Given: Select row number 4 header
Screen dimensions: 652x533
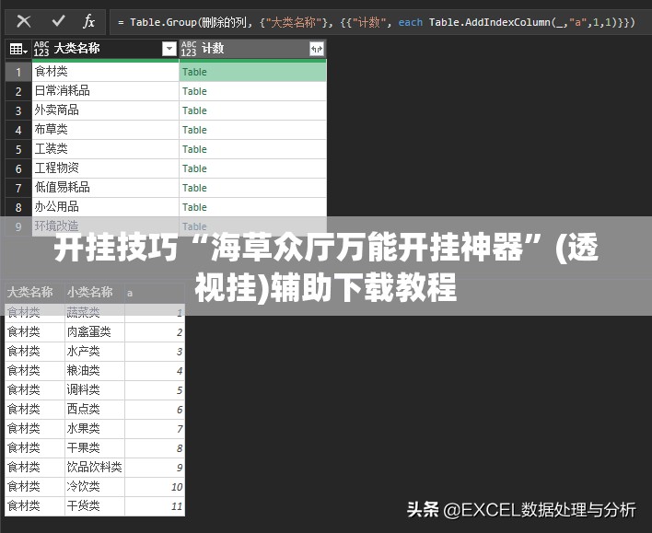Looking at the screenshot, I should [x=18, y=130].
